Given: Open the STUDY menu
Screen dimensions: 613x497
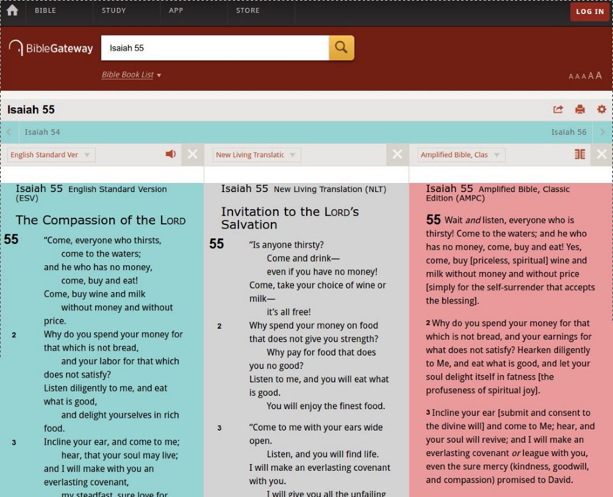Looking at the screenshot, I should pos(114,10).
